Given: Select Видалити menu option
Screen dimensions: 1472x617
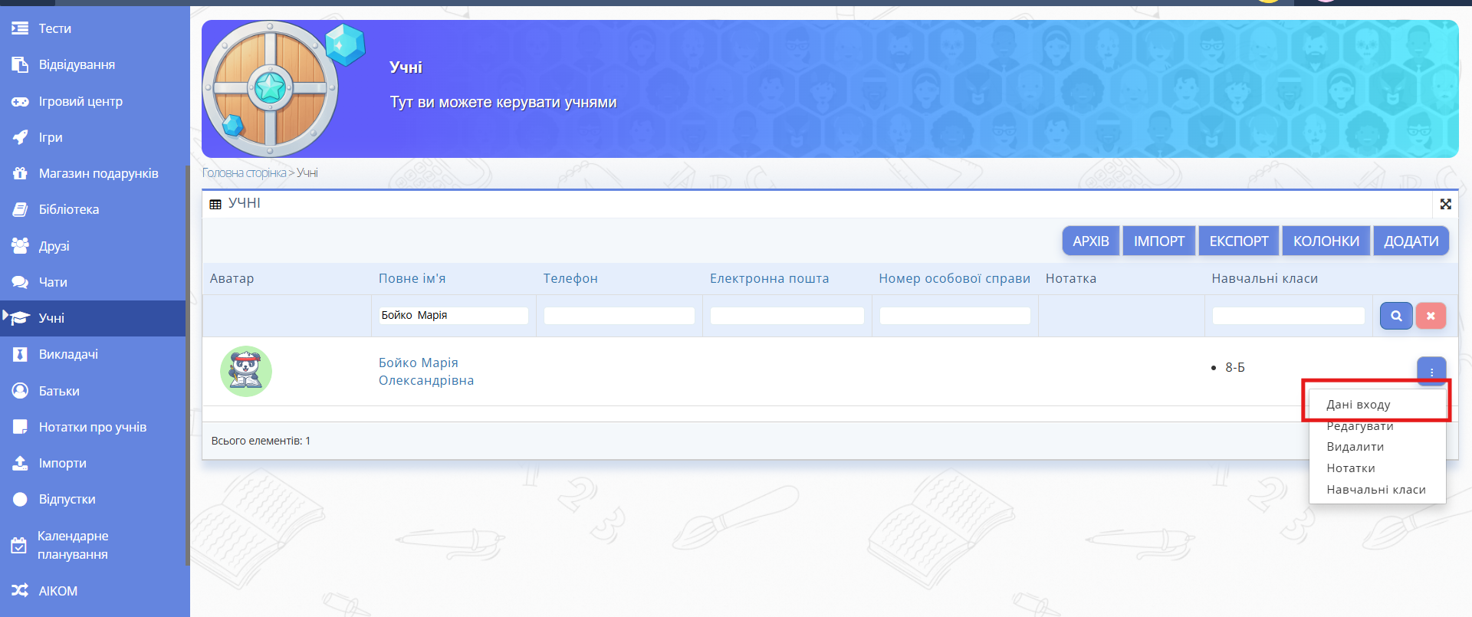Looking at the screenshot, I should pyautogui.click(x=1355, y=447).
